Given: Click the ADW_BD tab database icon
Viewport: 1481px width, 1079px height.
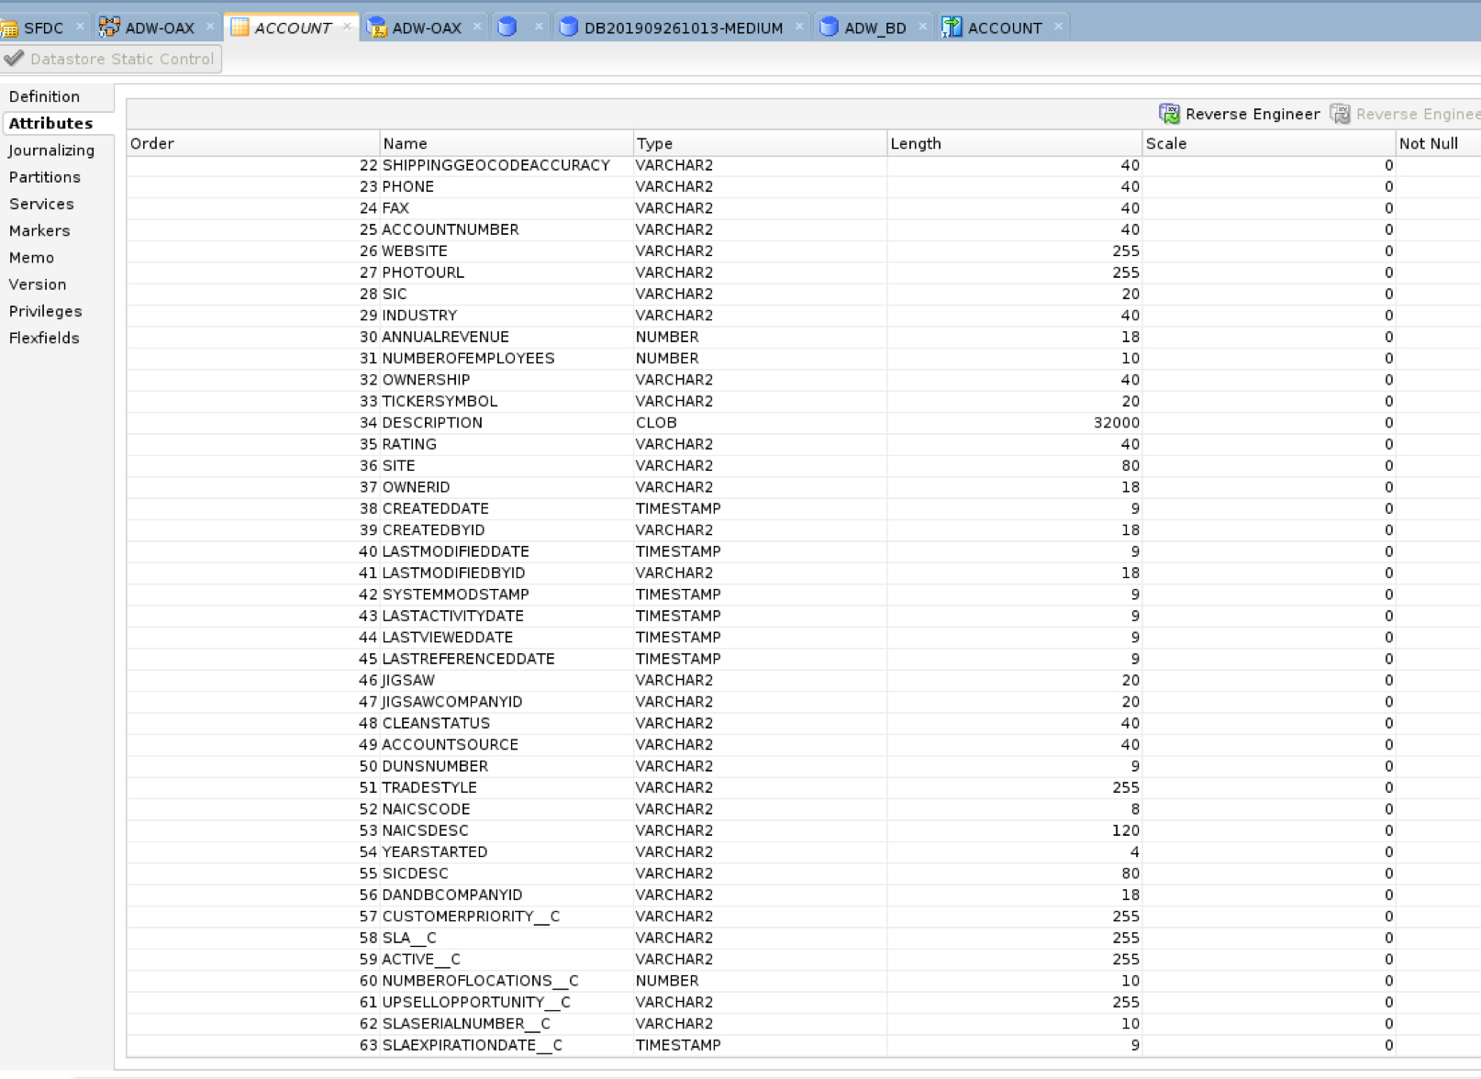Looking at the screenshot, I should pos(829,28).
